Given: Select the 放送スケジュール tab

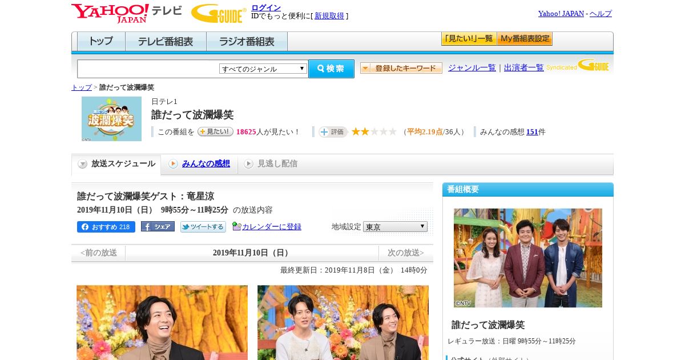Looking at the screenshot, I should (116, 164).
